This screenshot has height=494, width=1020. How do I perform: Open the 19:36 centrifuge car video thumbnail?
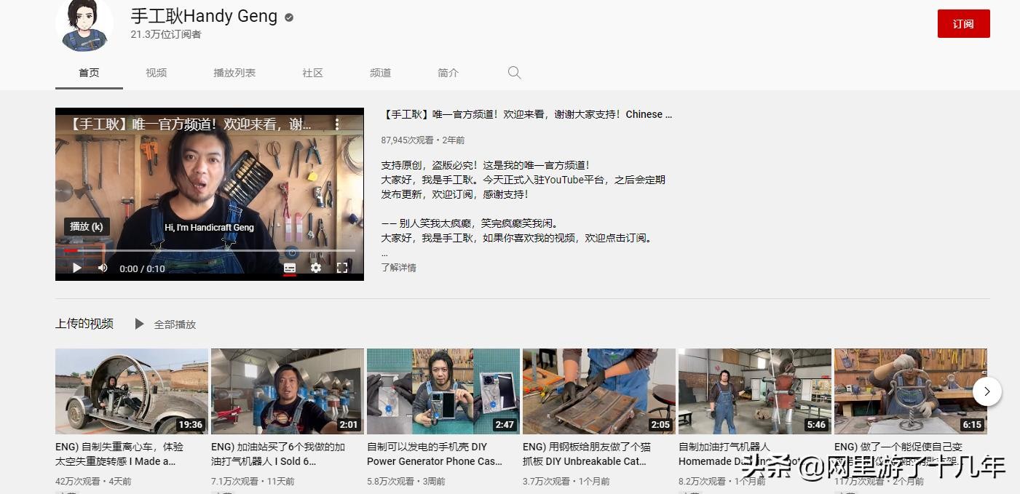(132, 391)
